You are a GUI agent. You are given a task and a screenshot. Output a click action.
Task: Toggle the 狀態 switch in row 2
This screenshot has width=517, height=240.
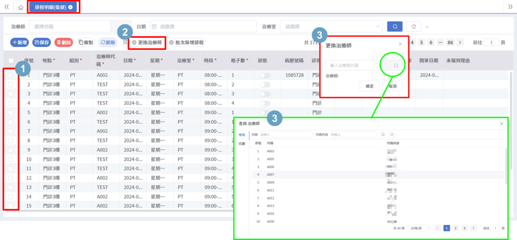tap(265, 85)
